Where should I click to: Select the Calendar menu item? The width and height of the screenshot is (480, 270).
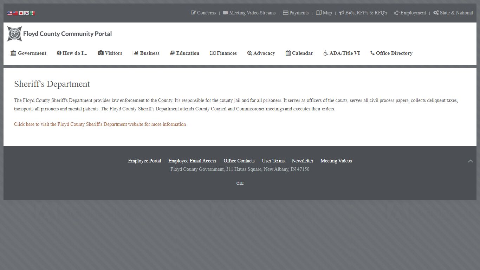click(x=299, y=53)
